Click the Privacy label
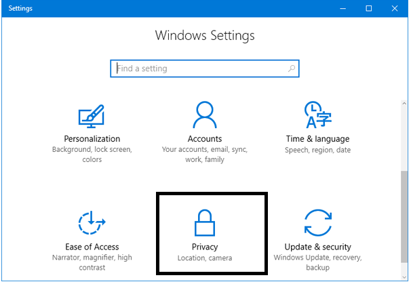411x284 pixels. (205, 247)
